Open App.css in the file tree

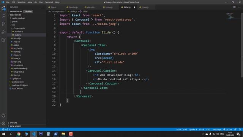click(17, 41)
